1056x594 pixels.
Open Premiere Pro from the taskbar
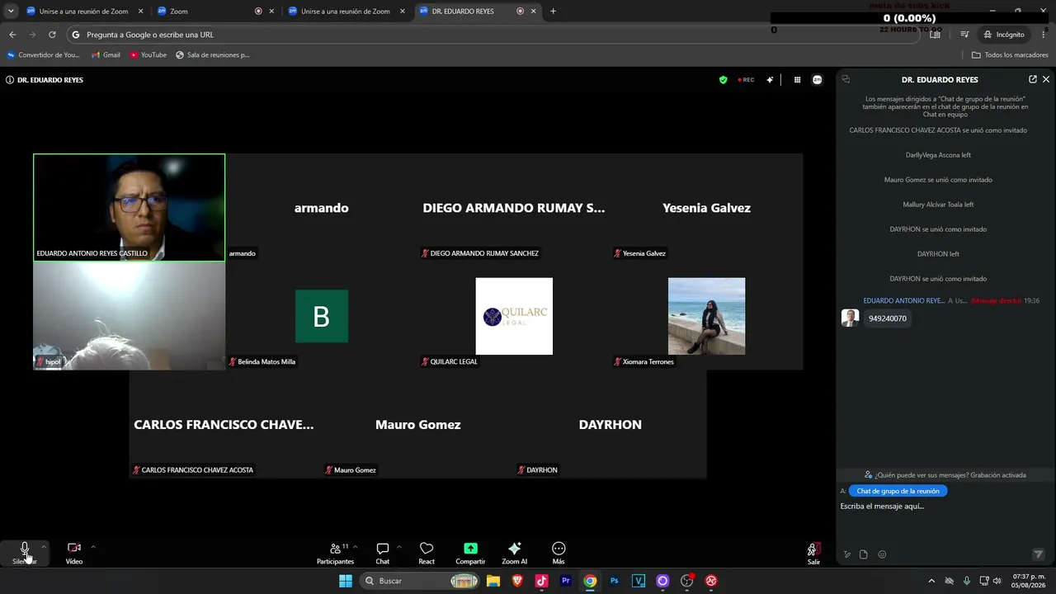click(x=566, y=581)
